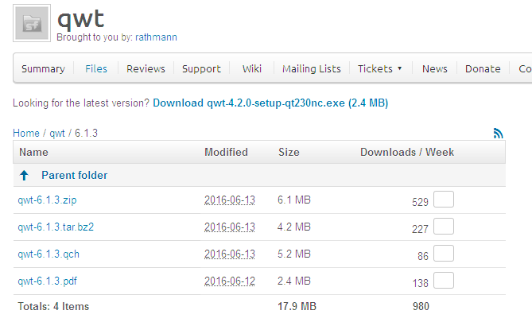Sort by the Downloads / Week column header
Image resolution: width=532 pixels, height=322 pixels.
pos(407,152)
